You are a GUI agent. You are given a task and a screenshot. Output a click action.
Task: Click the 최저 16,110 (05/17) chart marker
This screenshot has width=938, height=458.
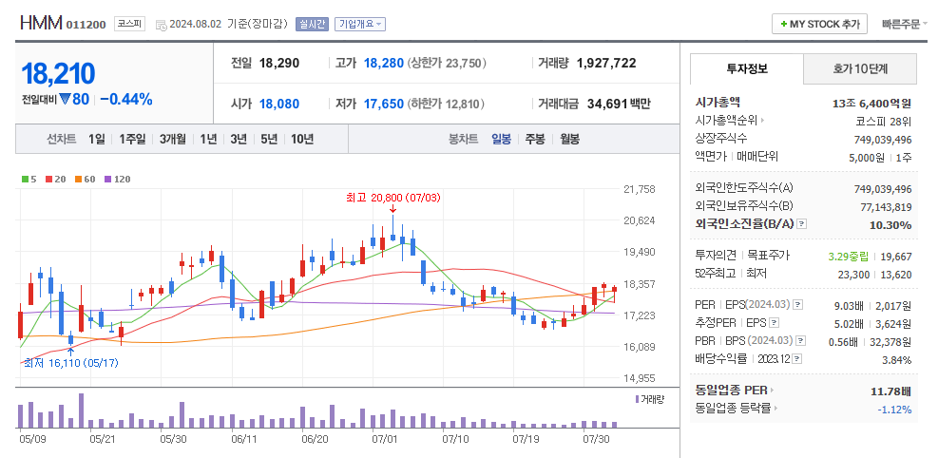71,363
